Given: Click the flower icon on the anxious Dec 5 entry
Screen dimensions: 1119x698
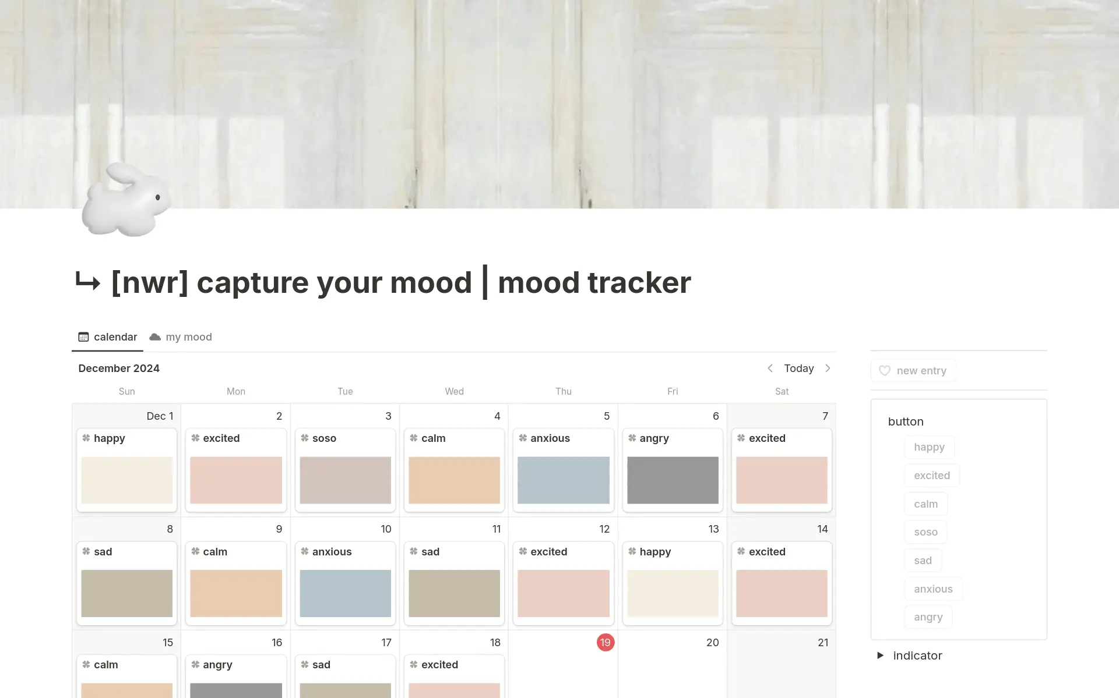Looking at the screenshot, I should (x=523, y=438).
